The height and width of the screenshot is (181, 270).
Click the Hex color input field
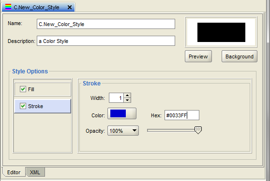pos(182,115)
